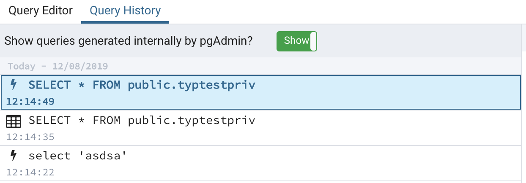Click the table grid icon at 12:14:35 entry
The height and width of the screenshot is (183, 526).
pos(14,122)
